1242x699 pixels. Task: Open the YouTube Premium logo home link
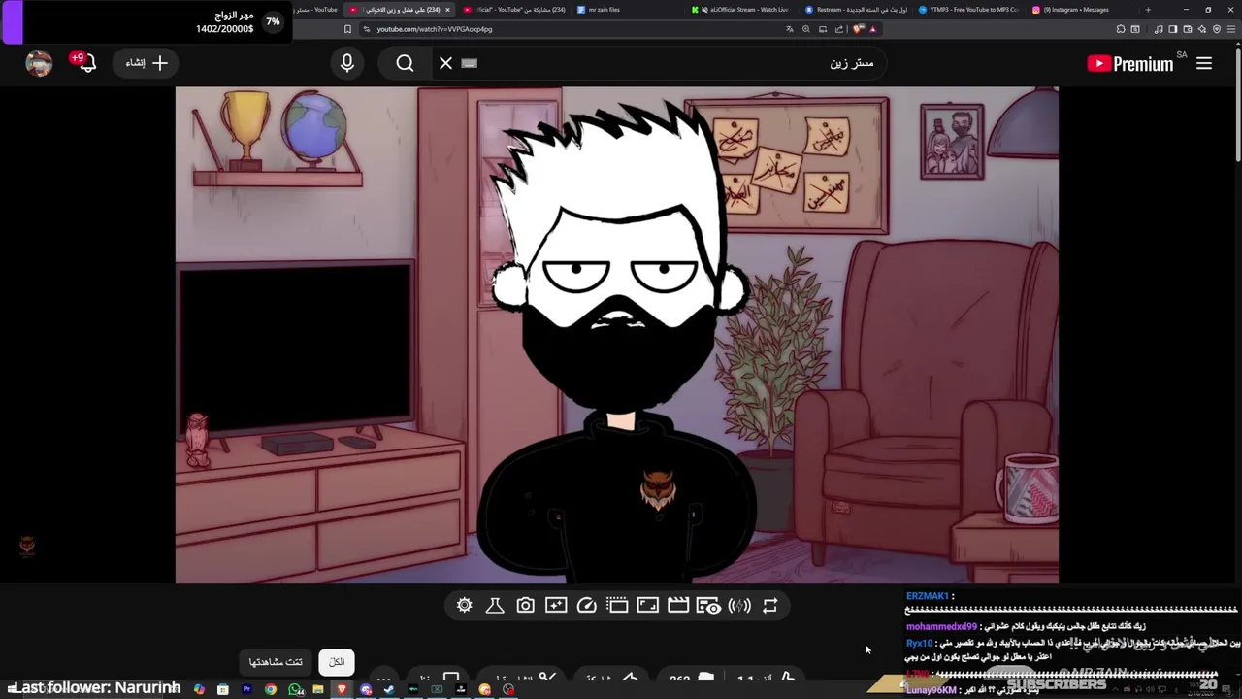coord(1130,64)
